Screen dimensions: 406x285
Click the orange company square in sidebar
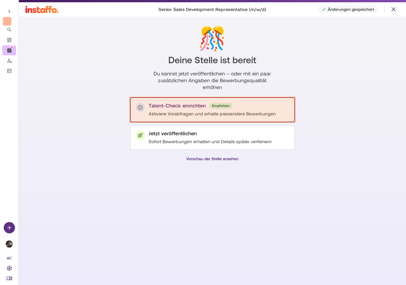click(7, 21)
